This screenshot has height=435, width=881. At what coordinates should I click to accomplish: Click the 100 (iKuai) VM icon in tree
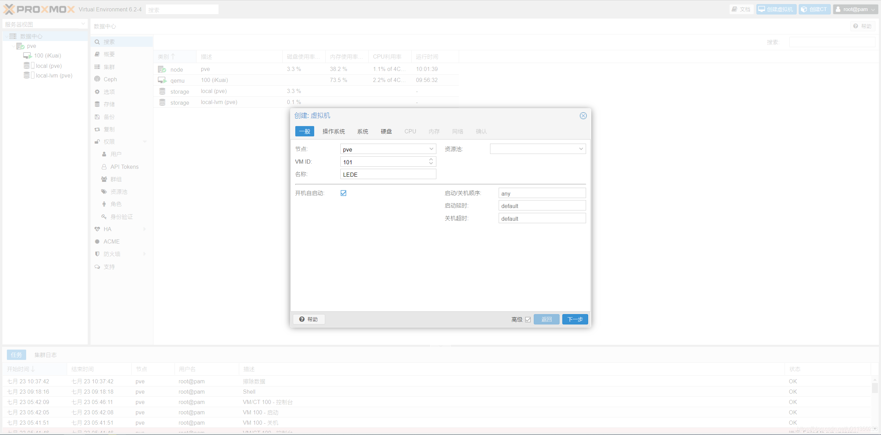pyautogui.click(x=28, y=55)
